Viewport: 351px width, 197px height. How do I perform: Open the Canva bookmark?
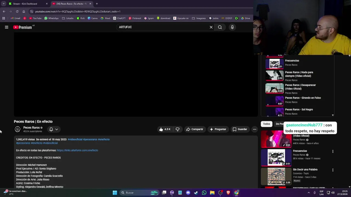coord(92,18)
